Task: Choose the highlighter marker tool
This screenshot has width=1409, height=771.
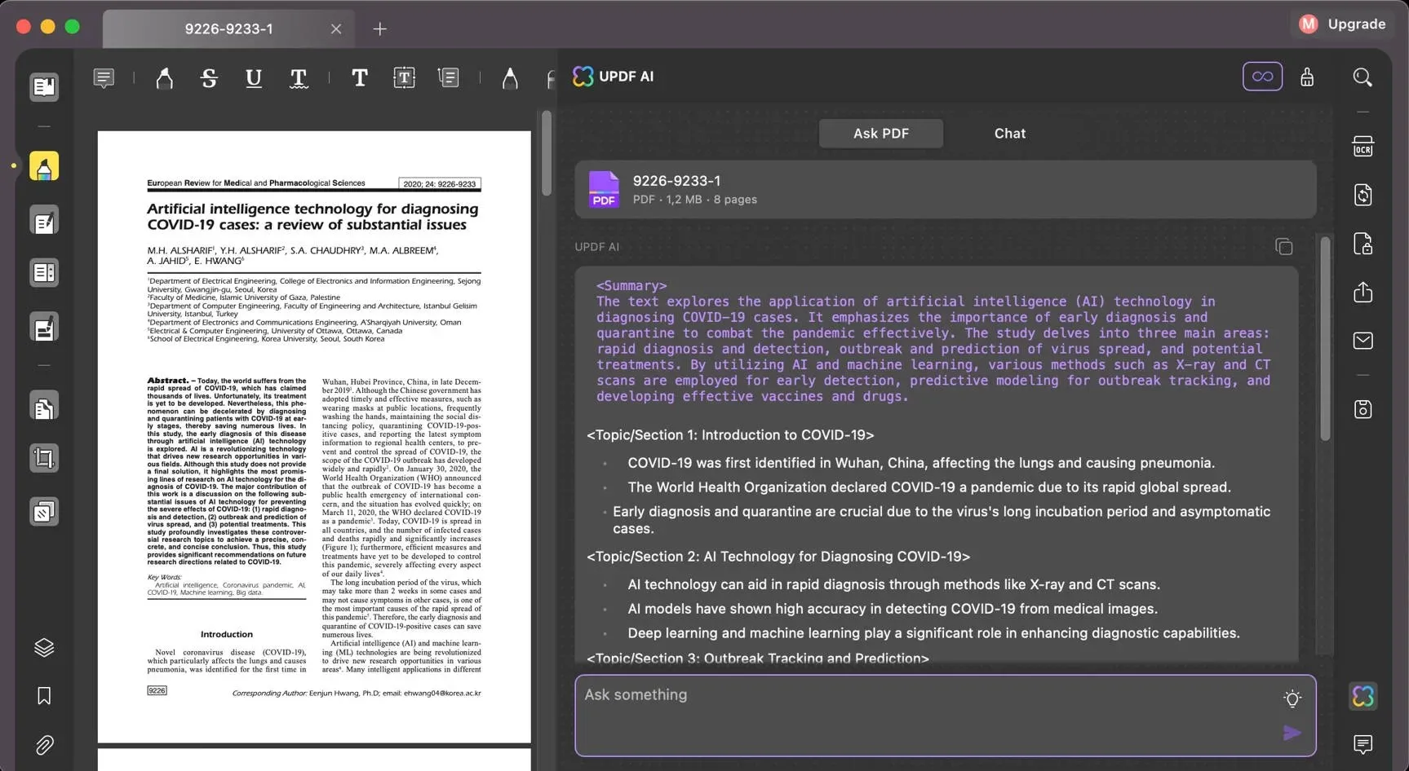Action: pos(164,78)
